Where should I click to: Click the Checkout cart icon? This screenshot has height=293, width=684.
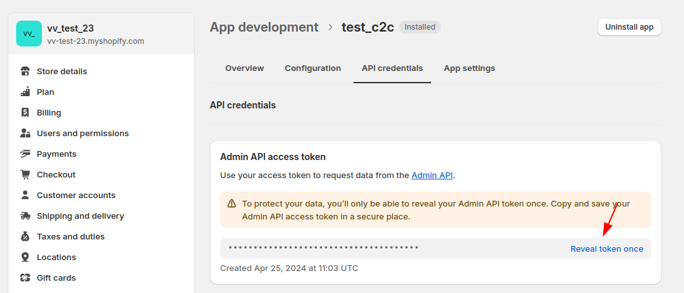25,174
